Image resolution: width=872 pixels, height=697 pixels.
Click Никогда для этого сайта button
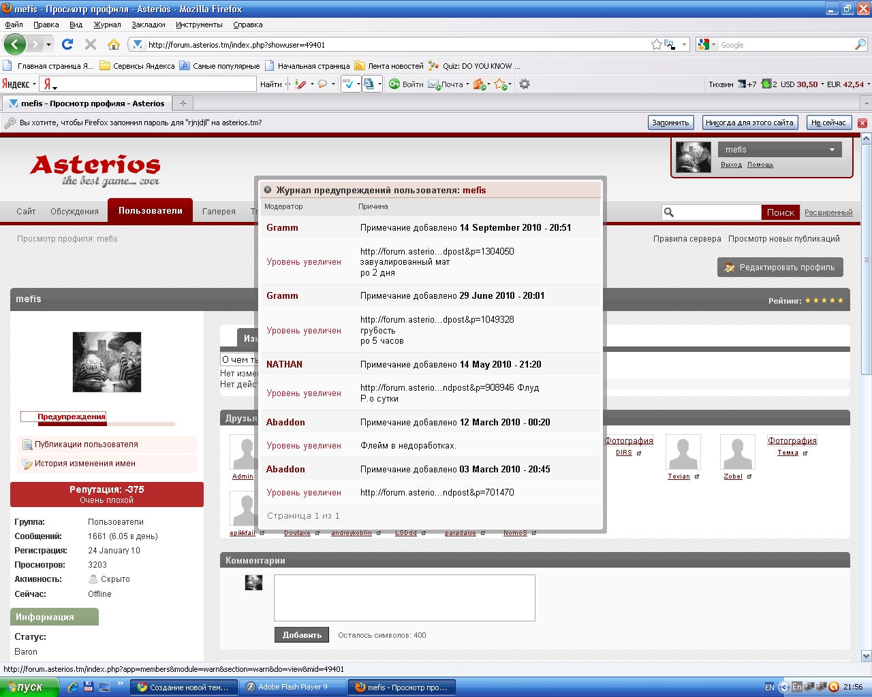(749, 123)
